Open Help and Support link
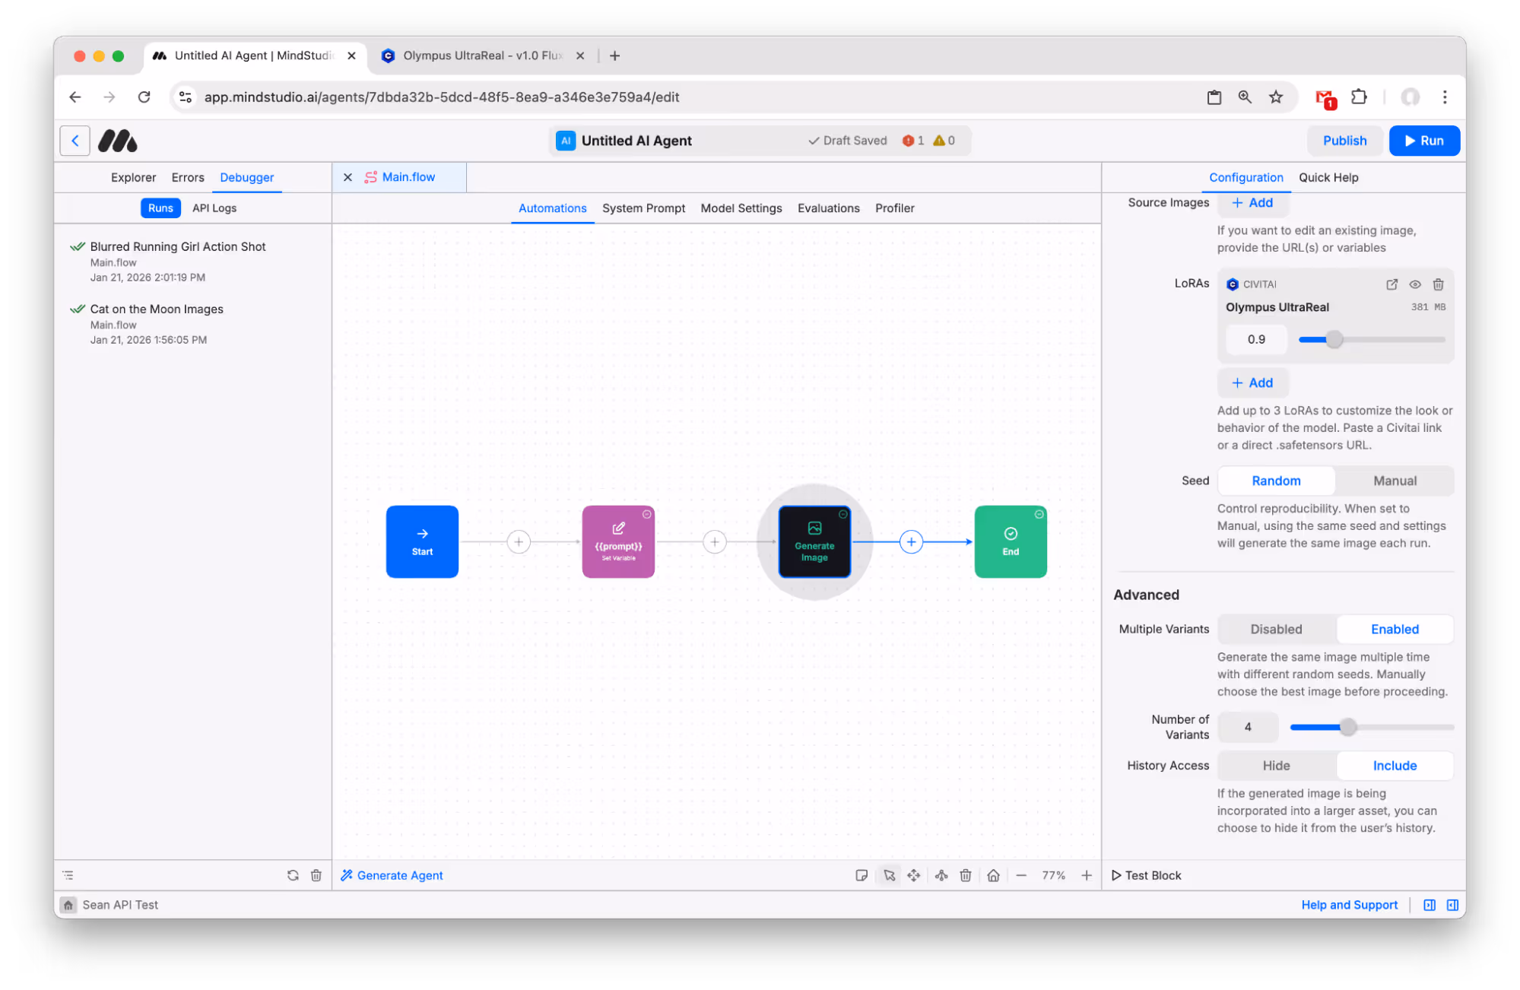 click(1350, 905)
